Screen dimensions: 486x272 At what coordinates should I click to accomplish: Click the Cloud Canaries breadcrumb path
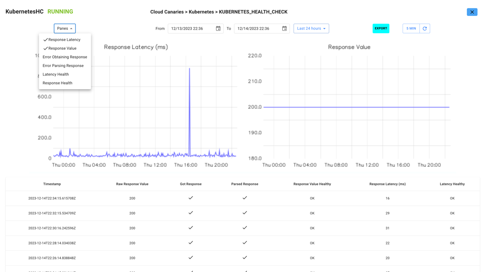167,12
